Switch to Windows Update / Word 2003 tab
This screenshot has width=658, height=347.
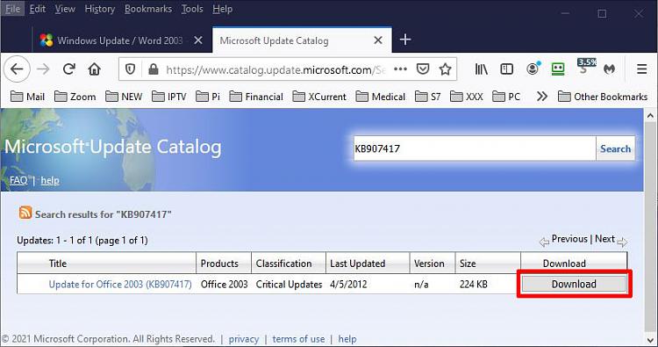click(x=119, y=40)
